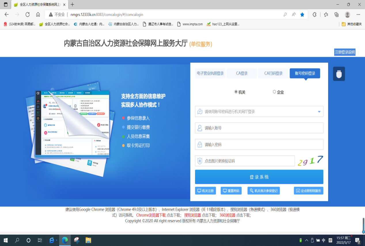
Task: Click the 重置密码 button
Action: (x=231, y=191)
